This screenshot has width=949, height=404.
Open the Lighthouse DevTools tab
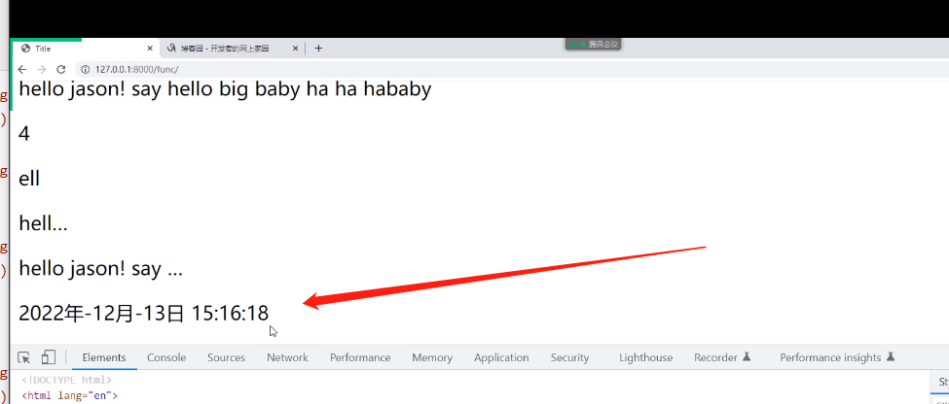point(645,357)
